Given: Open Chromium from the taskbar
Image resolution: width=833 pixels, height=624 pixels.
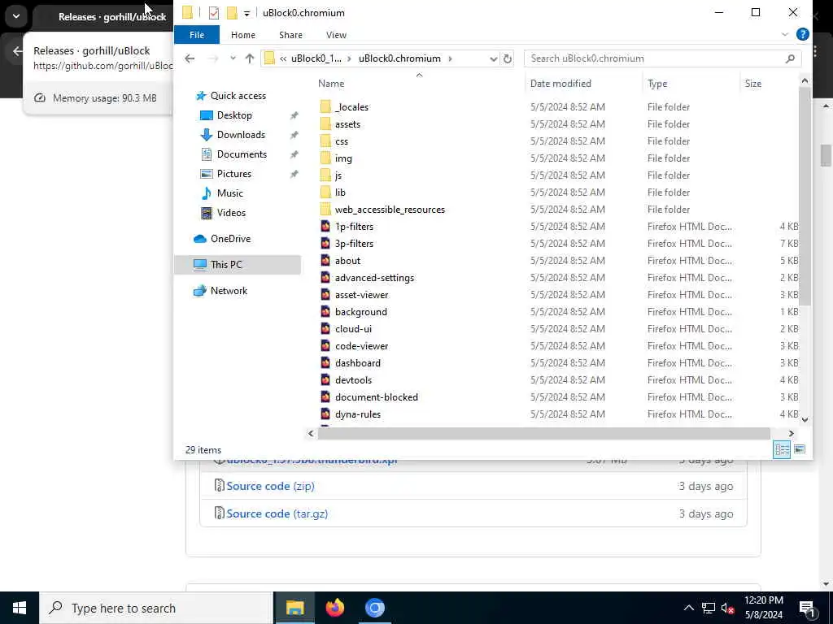Looking at the screenshot, I should tap(374, 608).
